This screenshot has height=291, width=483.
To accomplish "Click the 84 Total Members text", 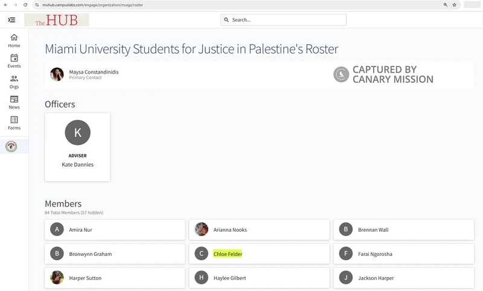I will click(x=74, y=213).
